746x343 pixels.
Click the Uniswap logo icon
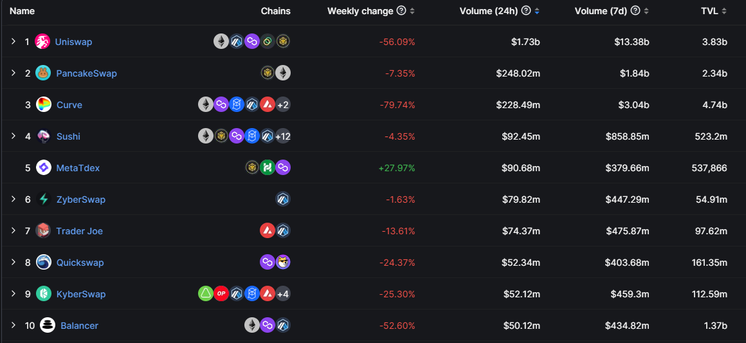pyautogui.click(x=42, y=42)
